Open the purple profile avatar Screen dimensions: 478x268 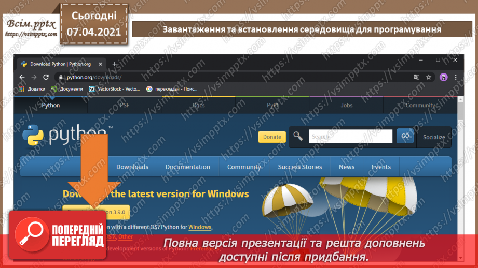(x=443, y=77)
